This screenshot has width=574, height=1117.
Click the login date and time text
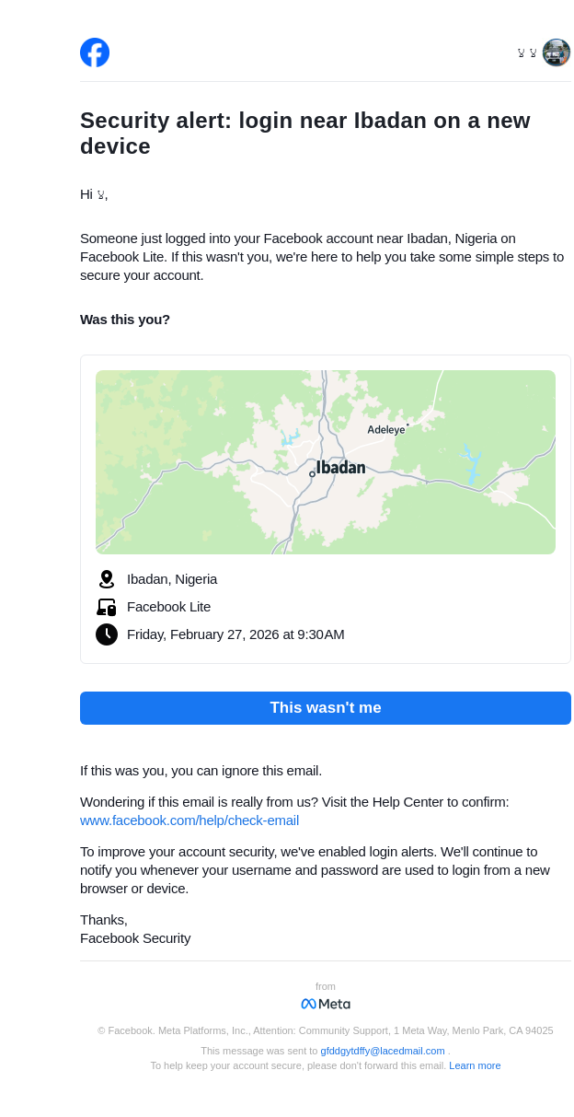[x=235, y=634]
